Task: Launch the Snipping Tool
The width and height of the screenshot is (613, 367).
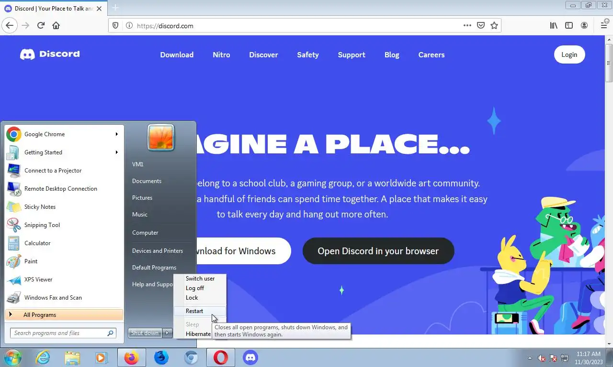Action: (x=64, y=225)
